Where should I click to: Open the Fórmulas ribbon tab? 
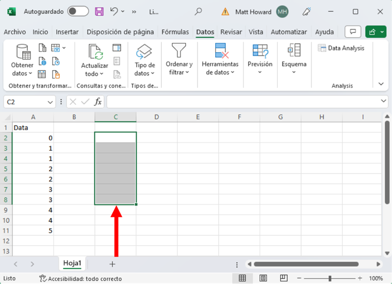click(175, 32)
